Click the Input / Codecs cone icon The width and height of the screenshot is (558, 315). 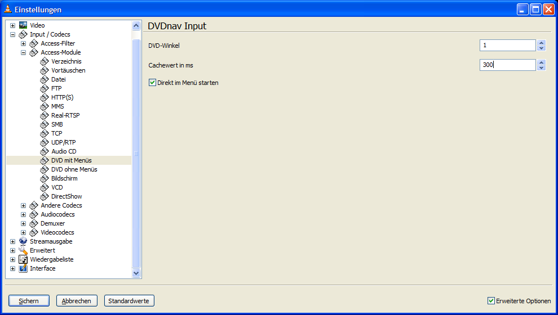pos(23,34)
